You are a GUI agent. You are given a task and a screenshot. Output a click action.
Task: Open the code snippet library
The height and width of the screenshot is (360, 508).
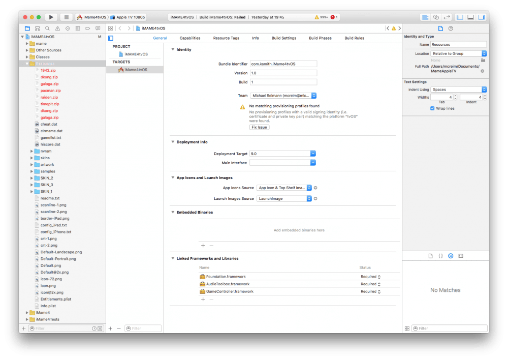point(440,256)
